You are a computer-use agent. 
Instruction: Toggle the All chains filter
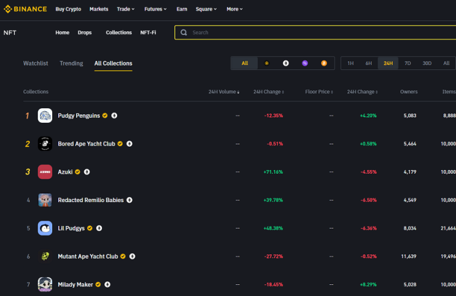pos(245,63)
